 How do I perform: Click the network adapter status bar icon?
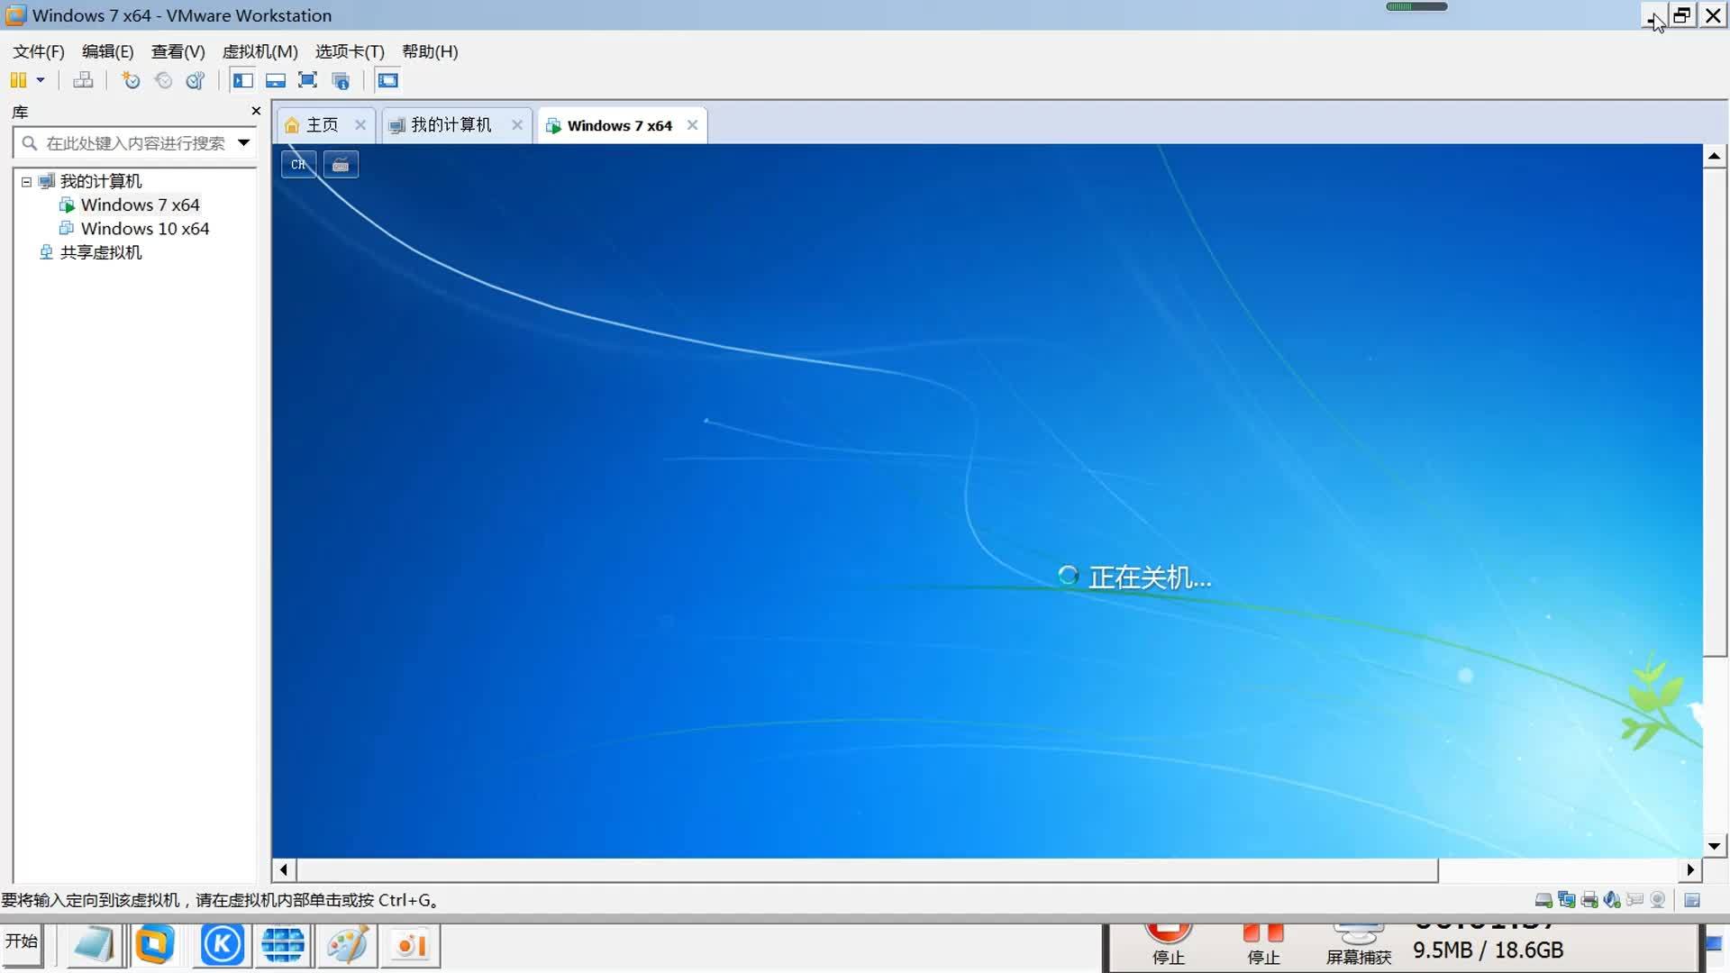click(x=1566, y=900)
